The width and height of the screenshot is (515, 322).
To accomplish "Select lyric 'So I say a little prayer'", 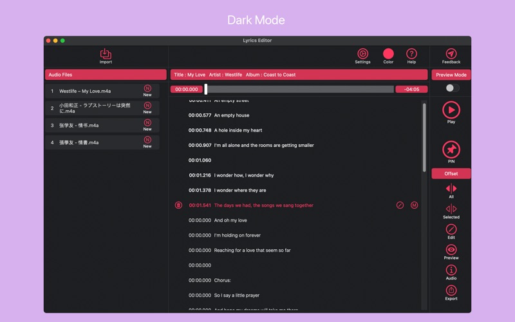I will [237, 296].
